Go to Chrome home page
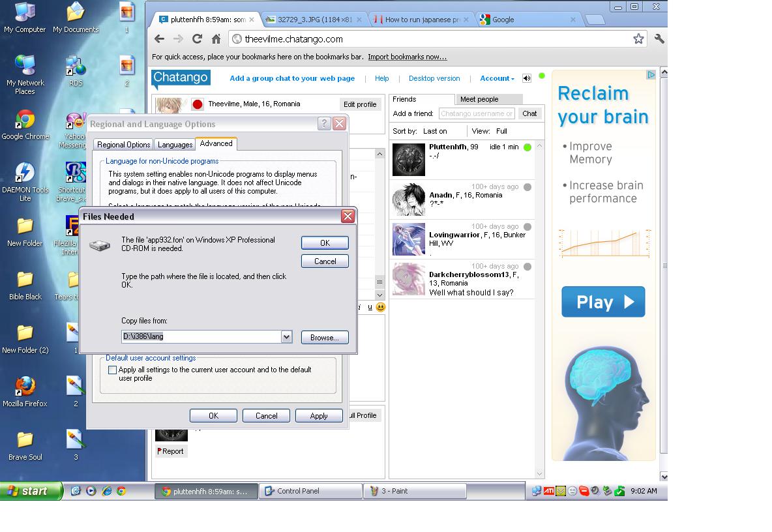This screenshot has height=532, width=772. click(216, 39)
